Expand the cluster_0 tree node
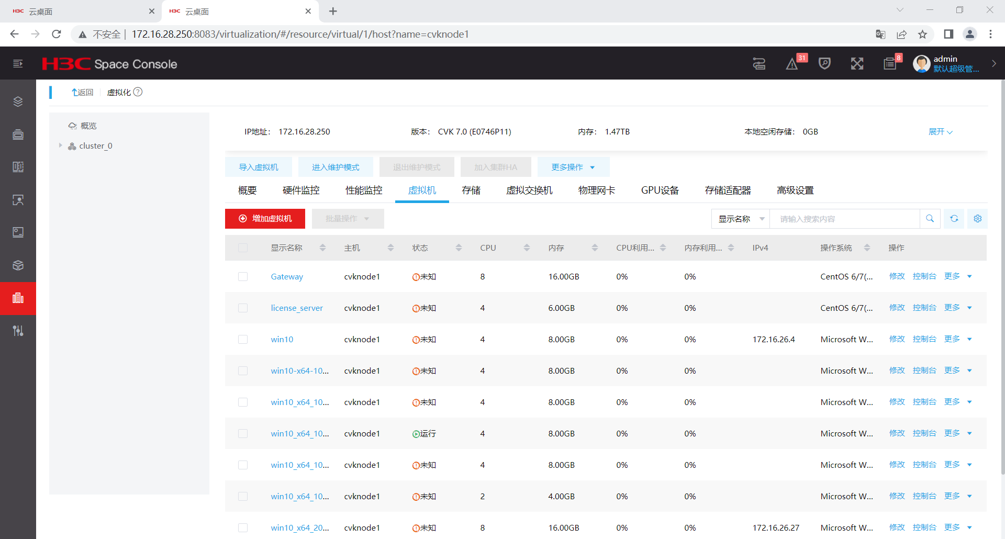Image resolution: width=1005 pixels, height=539 pixels. coord(61,145)
